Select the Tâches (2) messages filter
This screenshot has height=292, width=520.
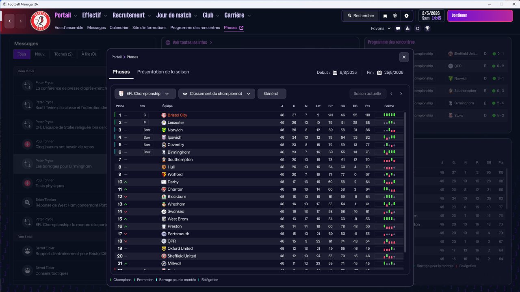[63, 54]
